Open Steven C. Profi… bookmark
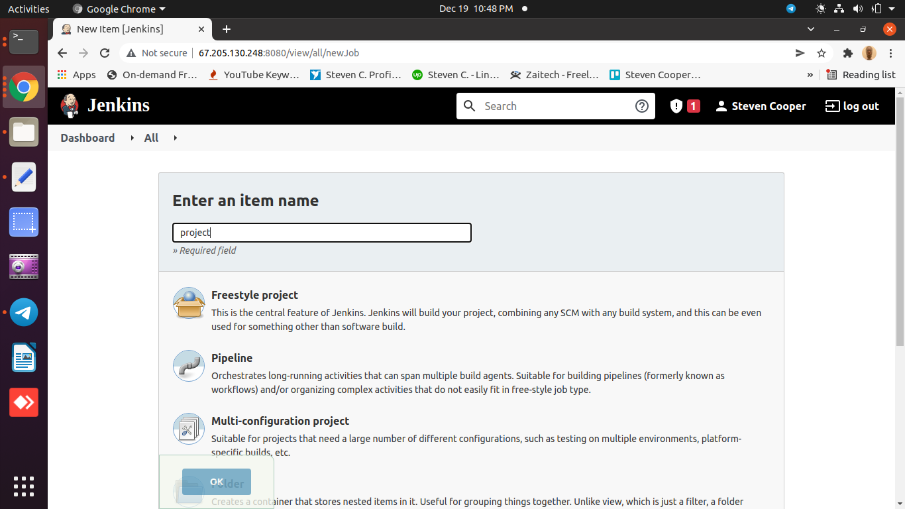 (x=355, y=75)
